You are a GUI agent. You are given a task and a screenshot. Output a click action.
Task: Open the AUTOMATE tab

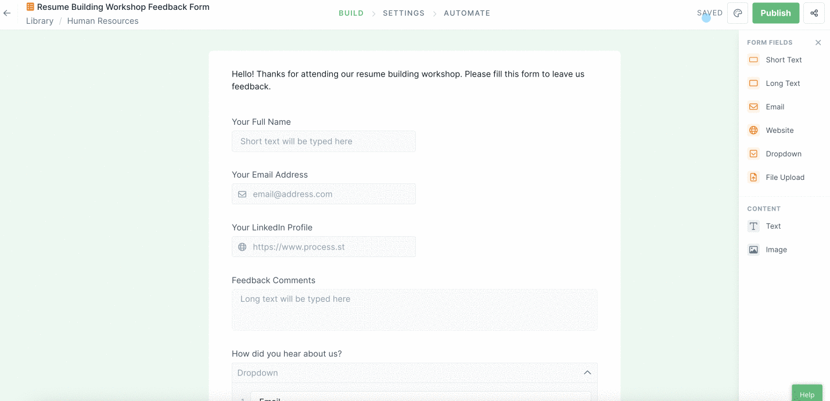click(x=467, y=13)
